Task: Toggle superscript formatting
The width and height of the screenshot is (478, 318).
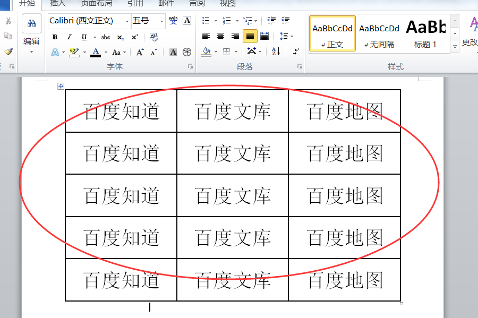Action: click(135, 37)
